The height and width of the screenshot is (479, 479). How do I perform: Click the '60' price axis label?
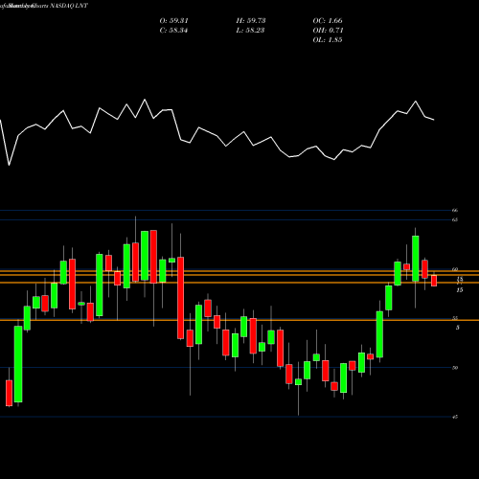(455, 269)
